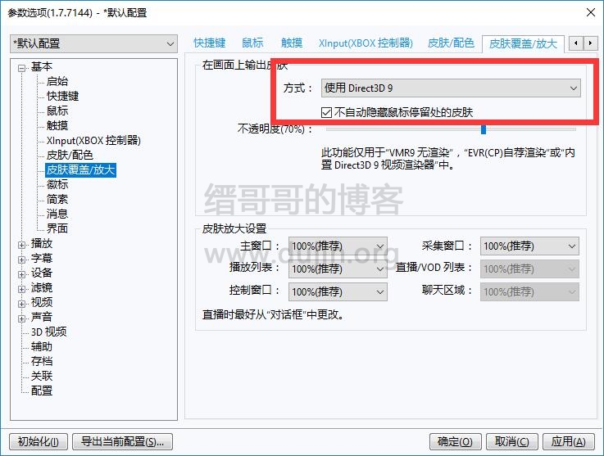Expand the 播放 tree node

[22, 245]
